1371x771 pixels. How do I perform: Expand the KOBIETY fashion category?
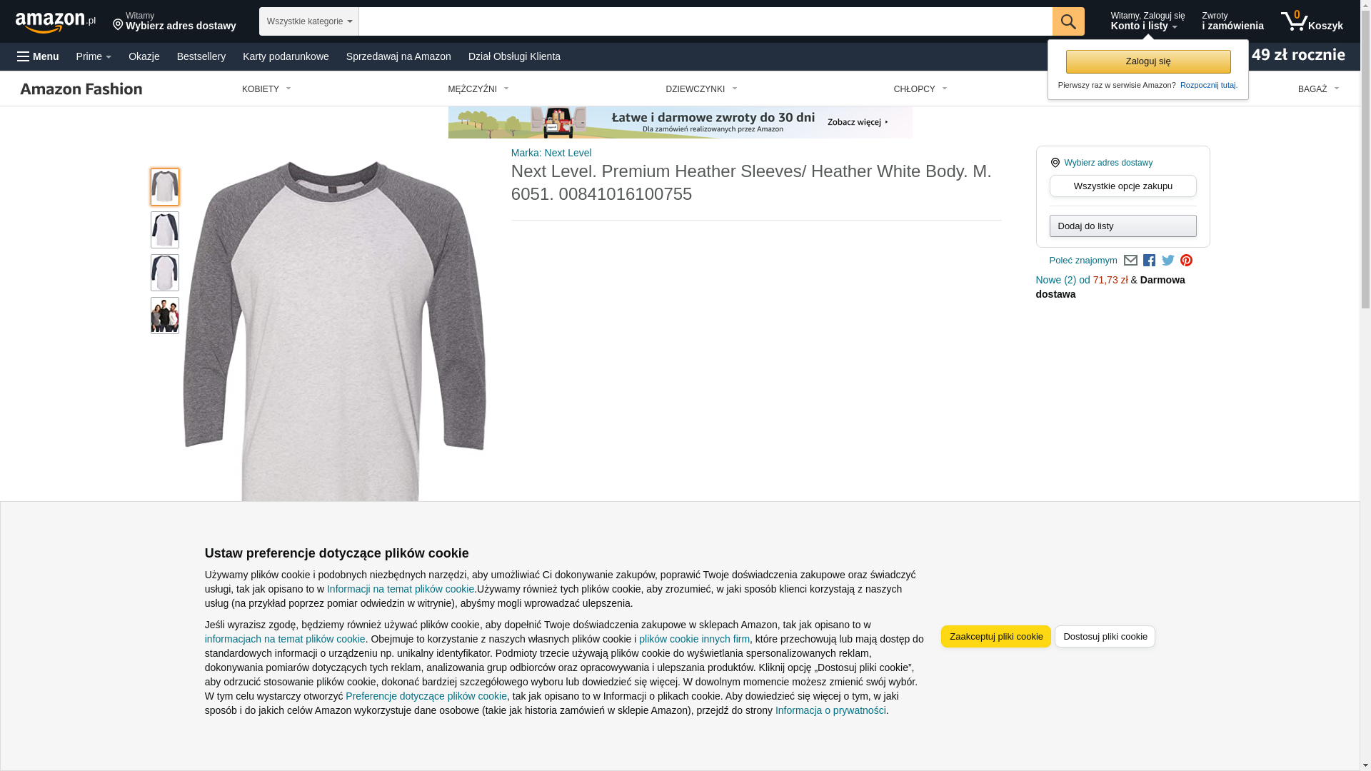coord(266,89)
